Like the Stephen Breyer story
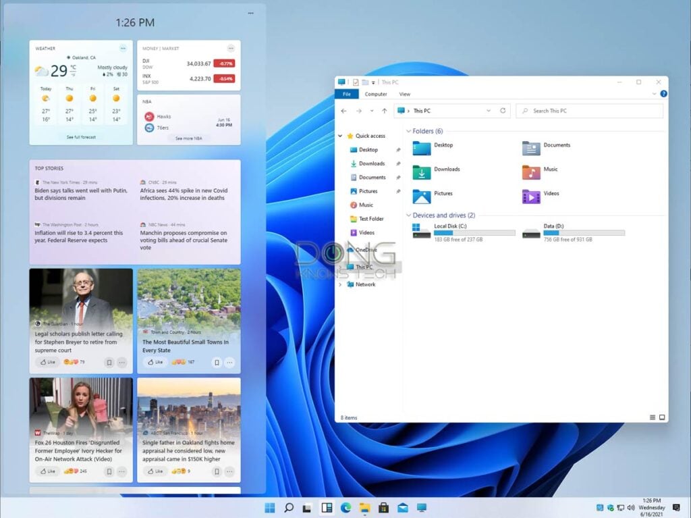The image size is (691, 518). click(x=48, y=362)
